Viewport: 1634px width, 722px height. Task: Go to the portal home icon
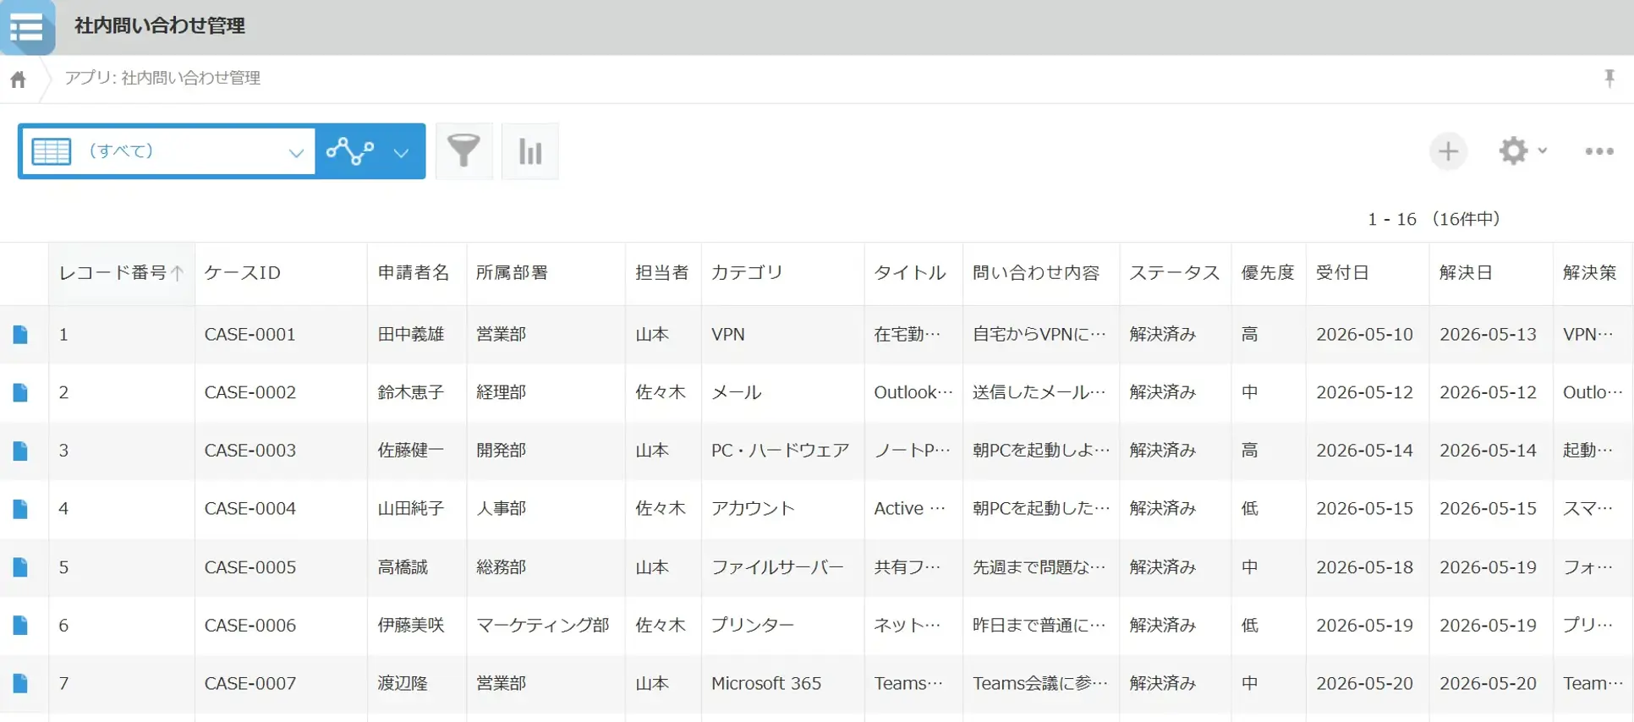tap(19, 79)
